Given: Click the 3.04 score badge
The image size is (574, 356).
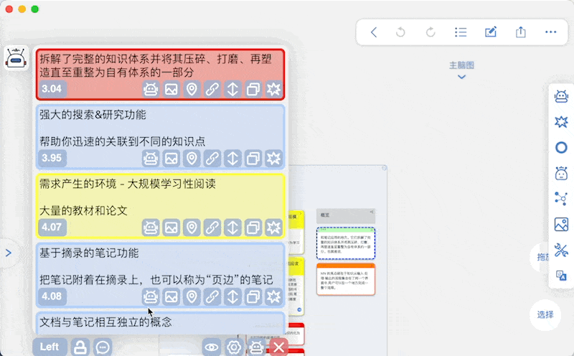Looking at the screenshot, I should pyautogui.click(x=52, y=89).
